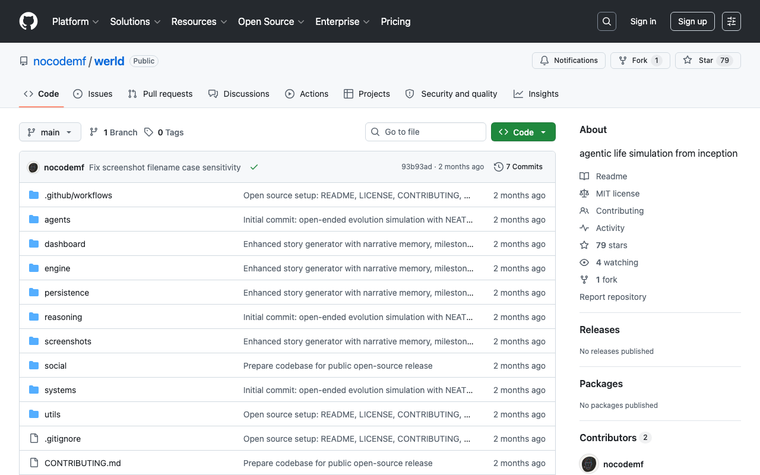Open the Security and quality tab
Image resolution: width=760 pixels, height=475 pixels.
click(x=451, y=94)
